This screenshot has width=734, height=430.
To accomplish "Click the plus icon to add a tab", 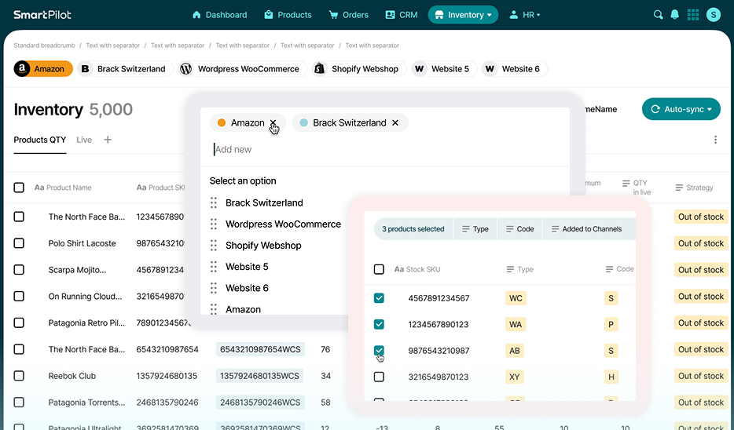I will point(108,140).
